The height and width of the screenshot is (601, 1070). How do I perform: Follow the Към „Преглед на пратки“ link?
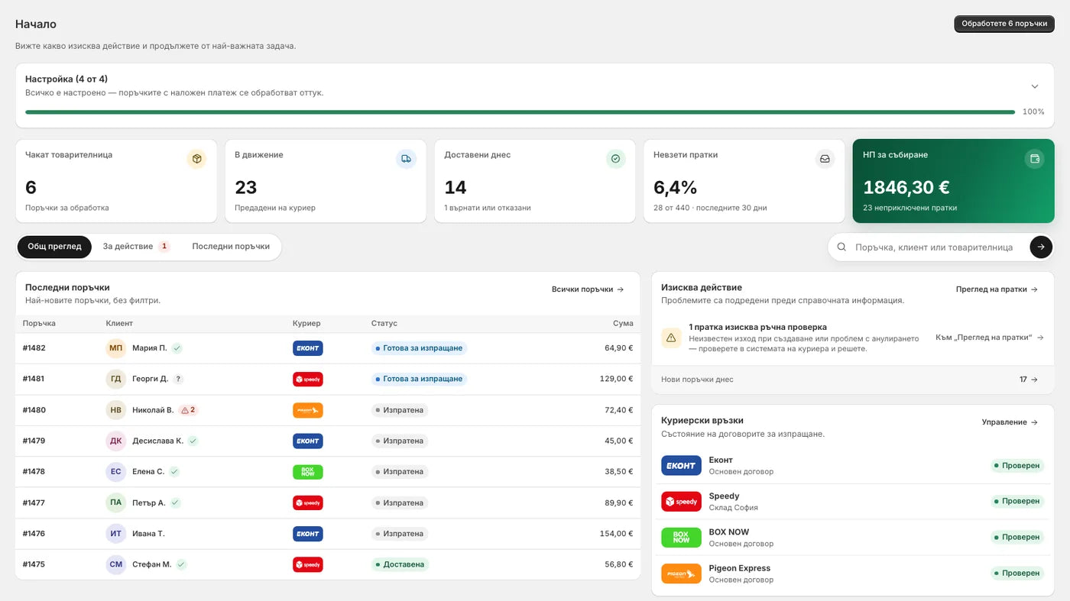990,338
